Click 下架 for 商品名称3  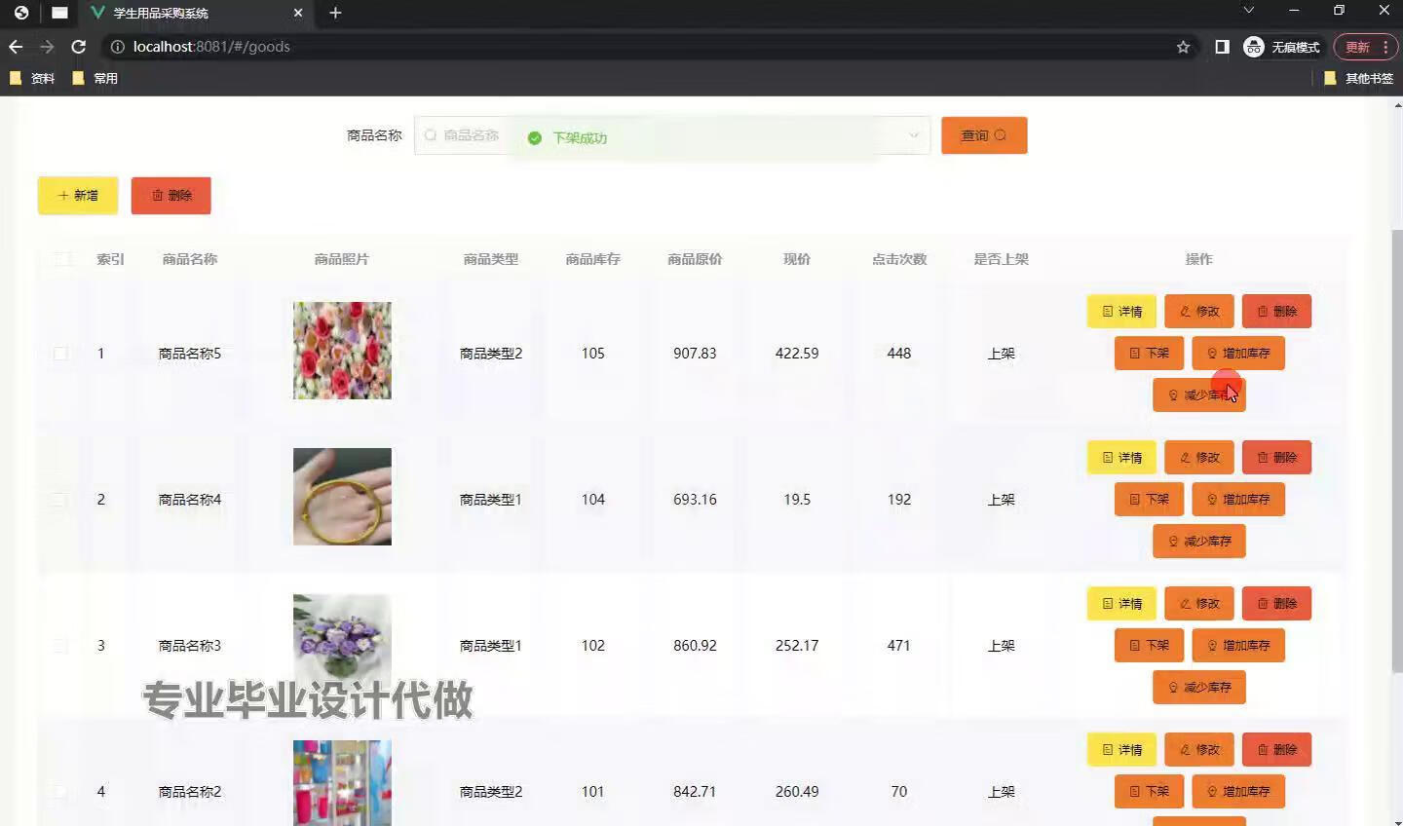click(x=1149, y=645)
